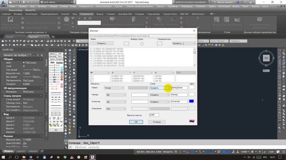Toggle the grid display in status bar
This screenshot has width=286, height=160.
coord(176,152)
